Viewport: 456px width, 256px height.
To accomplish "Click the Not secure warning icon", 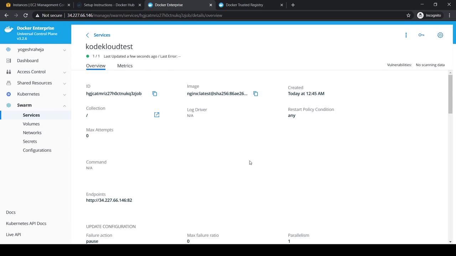I will 37,15.
